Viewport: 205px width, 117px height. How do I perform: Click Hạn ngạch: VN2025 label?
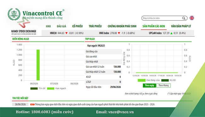(96, 46)
